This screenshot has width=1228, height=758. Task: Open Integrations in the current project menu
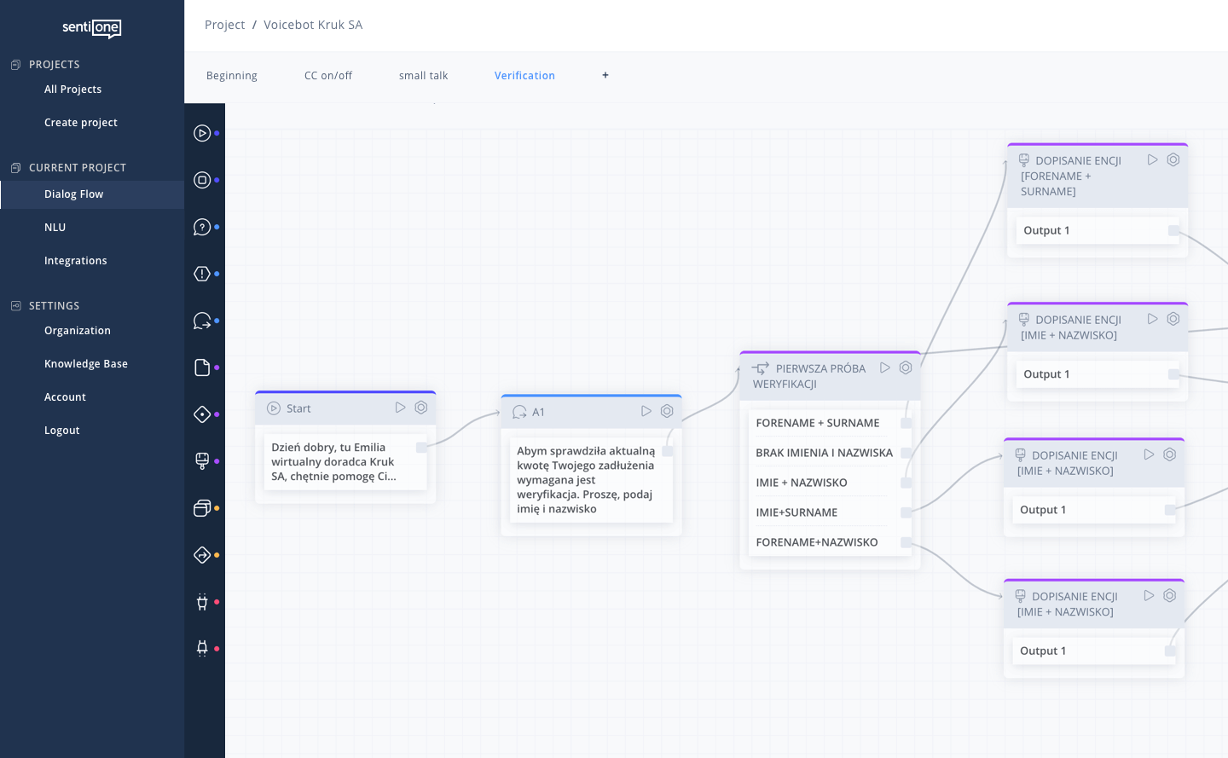pyautogui.click(x=76, y=260)
